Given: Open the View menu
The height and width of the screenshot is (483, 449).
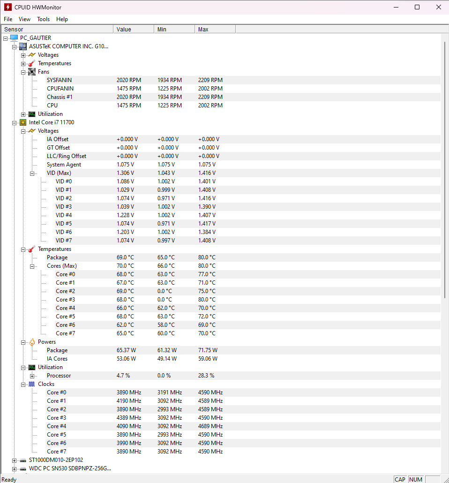Looking at the screenshot, I should [x=25, y=19].
